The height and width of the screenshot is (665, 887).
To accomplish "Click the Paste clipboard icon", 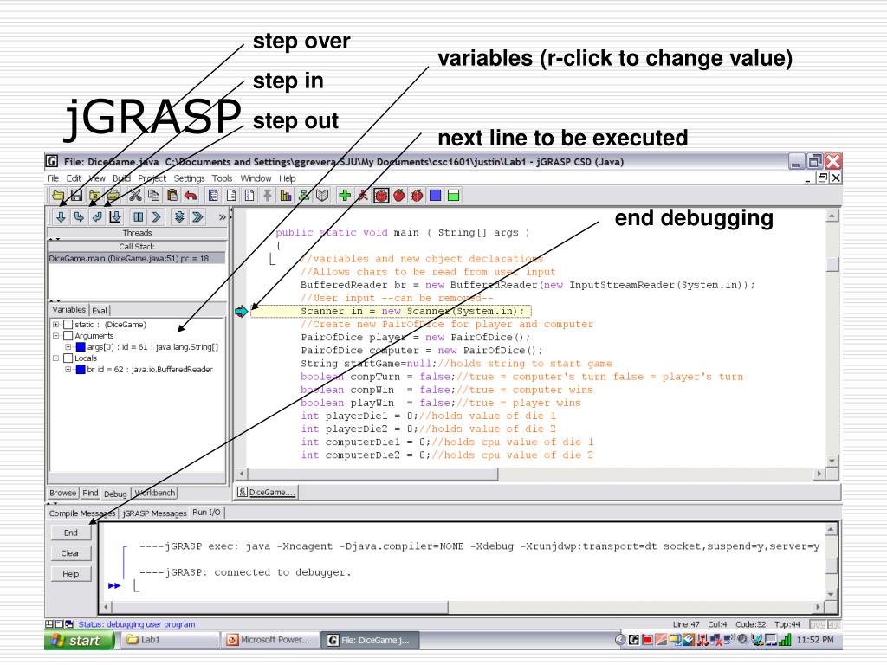I will tap(172, 196).
